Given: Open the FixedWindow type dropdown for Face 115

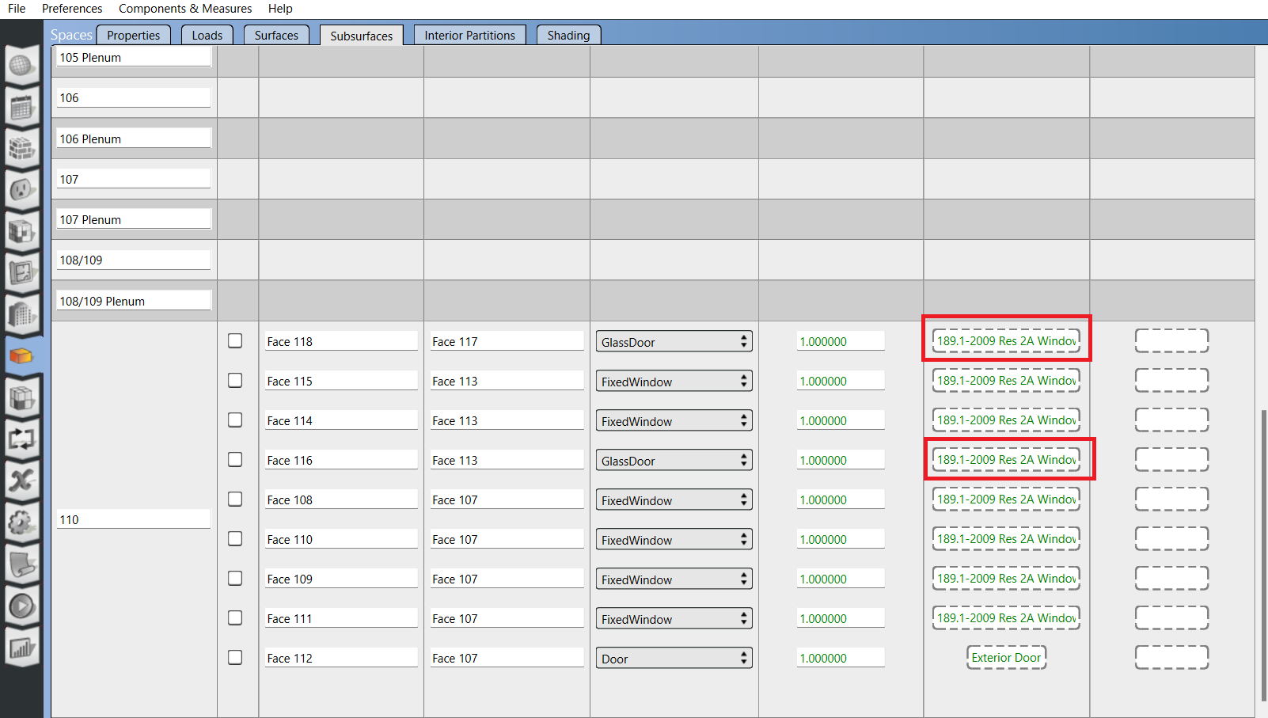Looking at the screenshot, I should [674, 381].
